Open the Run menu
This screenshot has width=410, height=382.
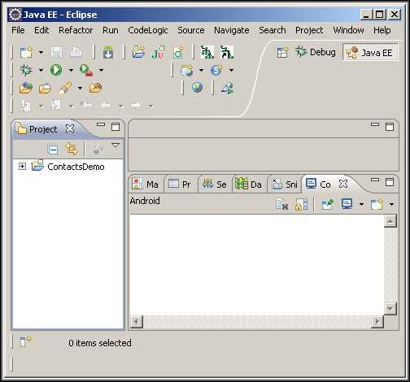[x=111, y=30]
